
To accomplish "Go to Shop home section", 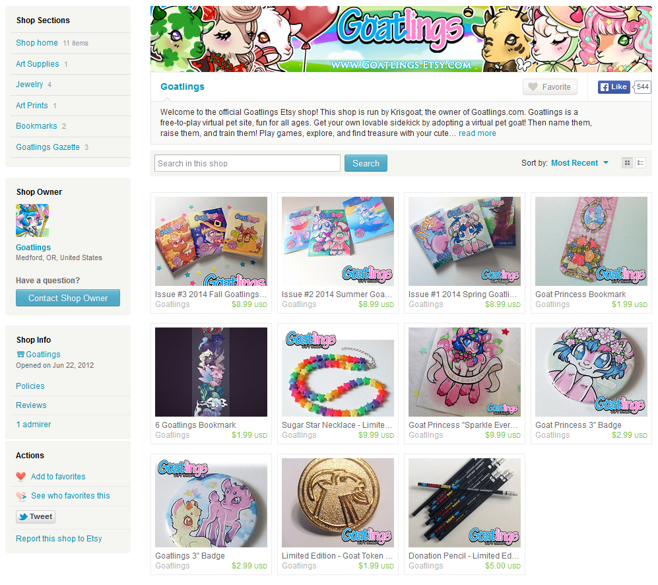I will click(37, 43).
